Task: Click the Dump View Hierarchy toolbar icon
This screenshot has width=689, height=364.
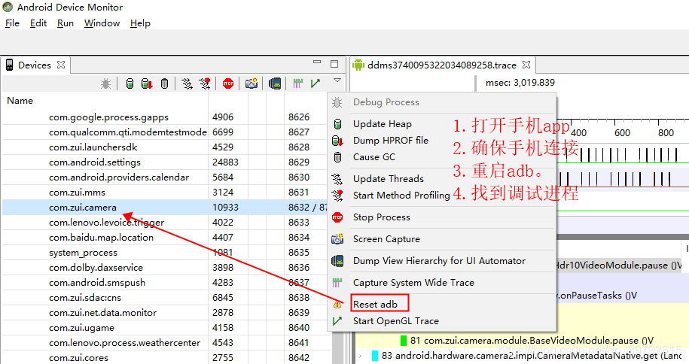Action: pyautogui.click(x=275, y=83)
